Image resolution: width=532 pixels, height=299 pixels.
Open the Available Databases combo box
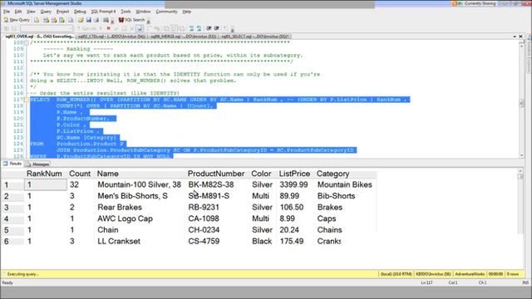[x=47, y=28]
